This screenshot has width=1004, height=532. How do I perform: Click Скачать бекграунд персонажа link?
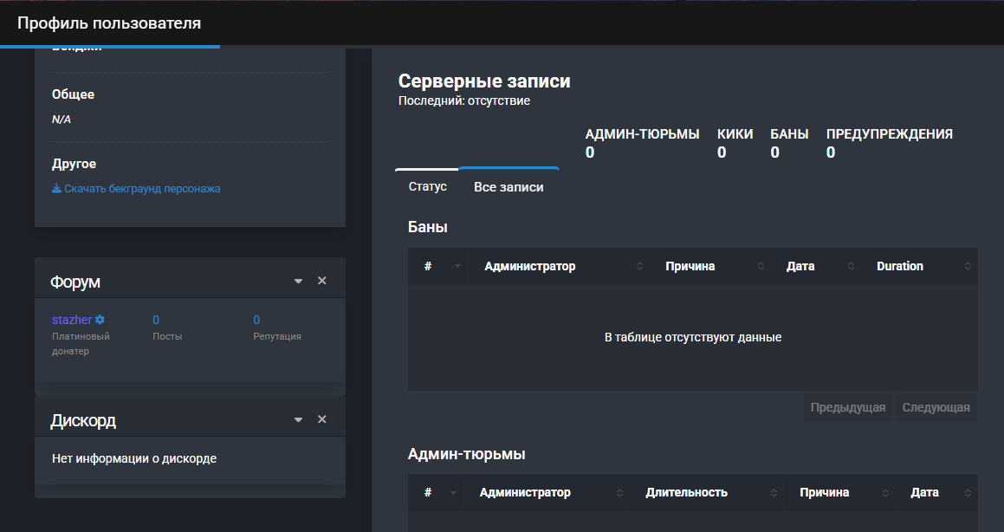(x=142, y=189)
